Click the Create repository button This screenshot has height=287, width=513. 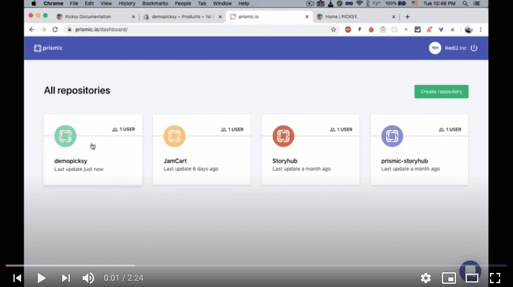(x=441, y=92)
